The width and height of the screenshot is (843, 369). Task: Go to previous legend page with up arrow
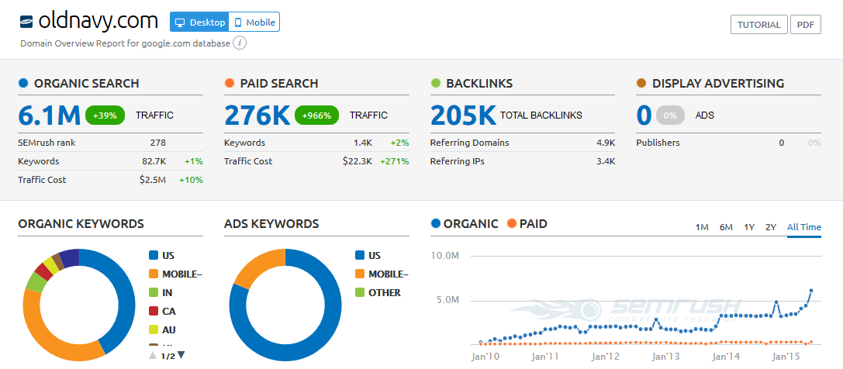(x=154, y=355)
